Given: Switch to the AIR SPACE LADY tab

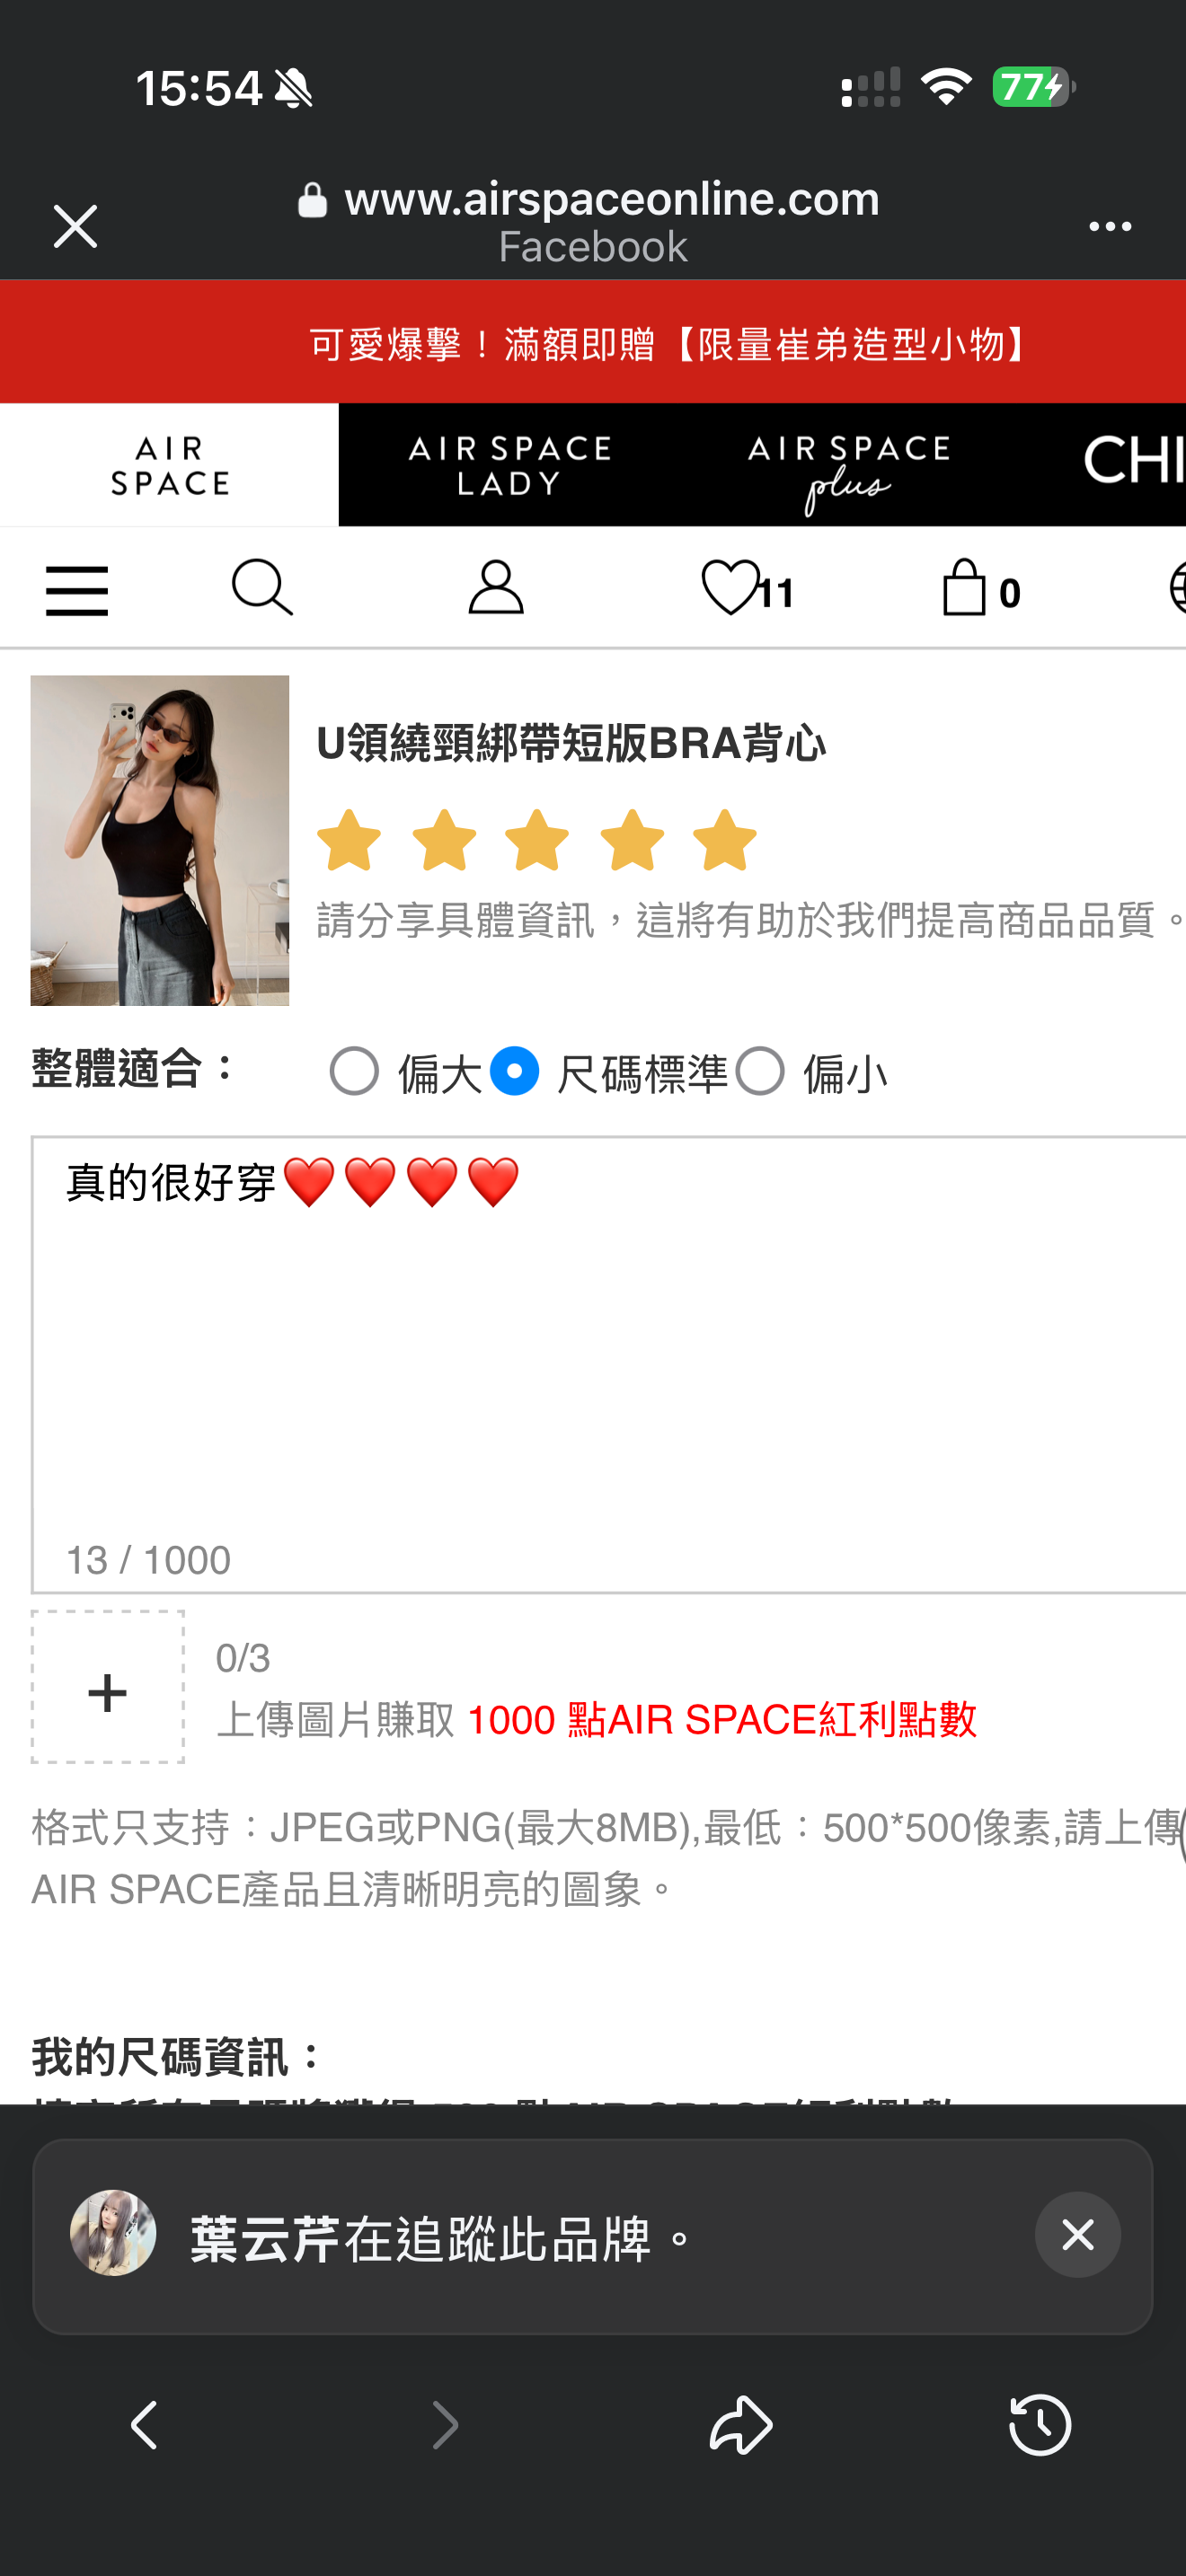Looking at the screenshot, I should click(509, 465).
